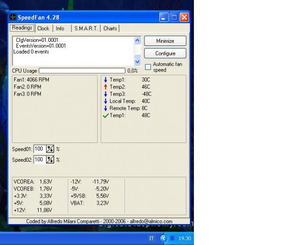Click the blue down arrow beside Temp1 30C
Image resolution: width=284 pixels, height=245 pixels.
coord(105,80)
